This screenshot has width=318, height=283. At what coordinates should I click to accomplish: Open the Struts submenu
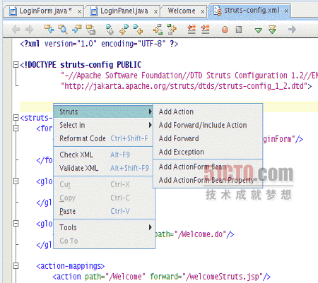click(104, 112)
